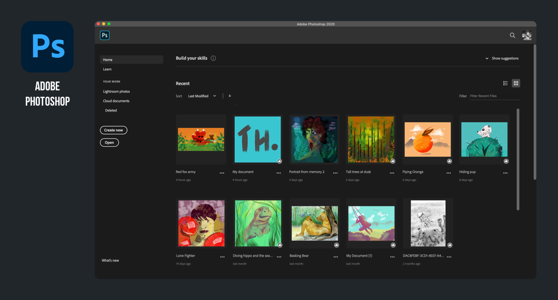The height and width of the screenshot is (300, 558).
Task: Click the Hiding pup file name
Action: click(x=467, y=172)
